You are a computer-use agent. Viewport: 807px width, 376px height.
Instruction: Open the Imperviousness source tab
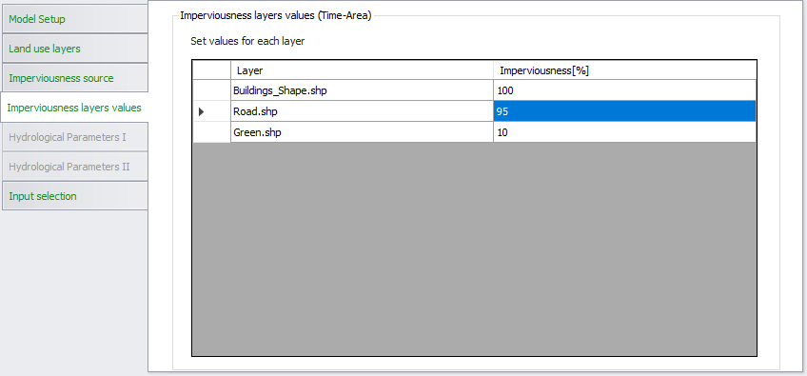[x=75, y=78]
